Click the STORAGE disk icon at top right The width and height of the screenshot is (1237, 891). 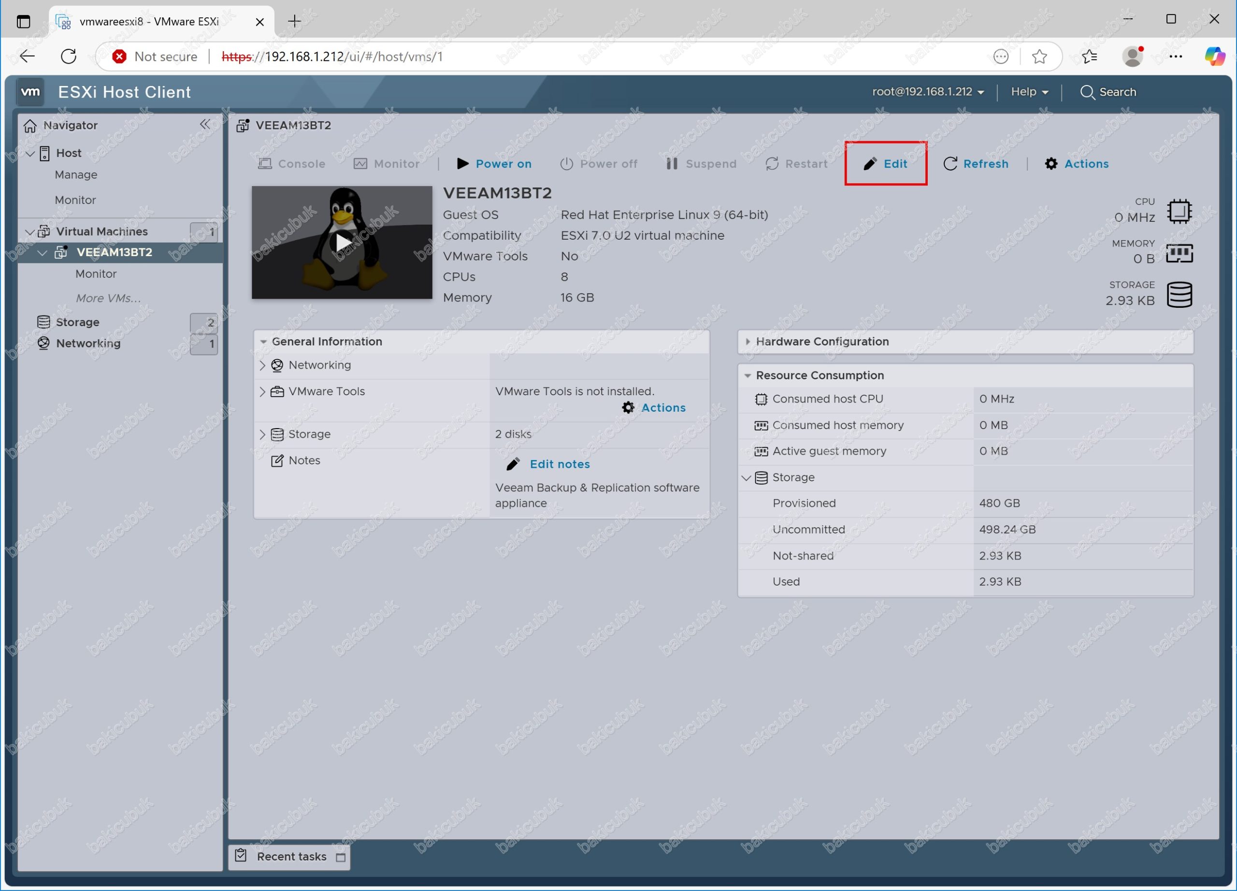(1179, 294)
